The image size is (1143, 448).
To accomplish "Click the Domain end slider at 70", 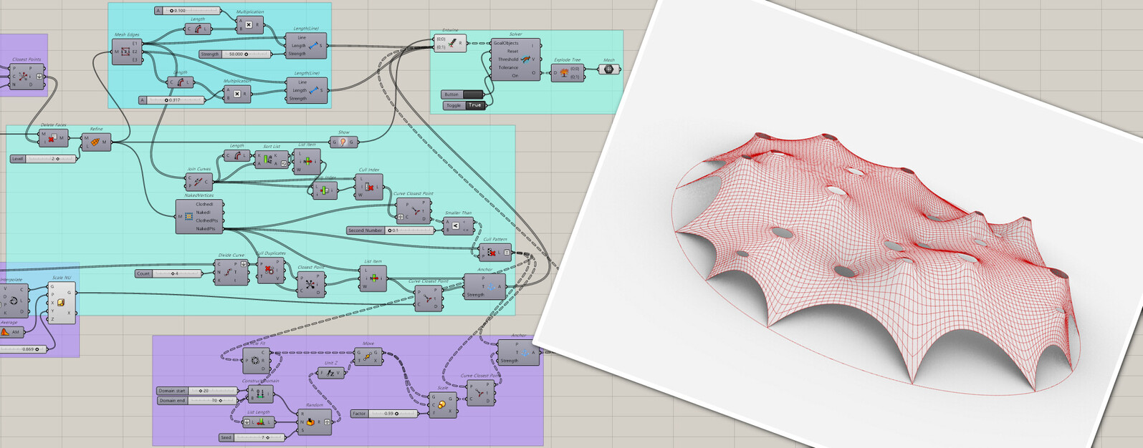I will 197,401.
